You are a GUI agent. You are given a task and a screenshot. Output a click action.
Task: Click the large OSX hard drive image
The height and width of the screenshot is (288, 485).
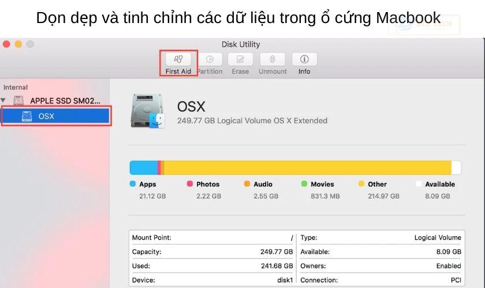pos(148,111)
